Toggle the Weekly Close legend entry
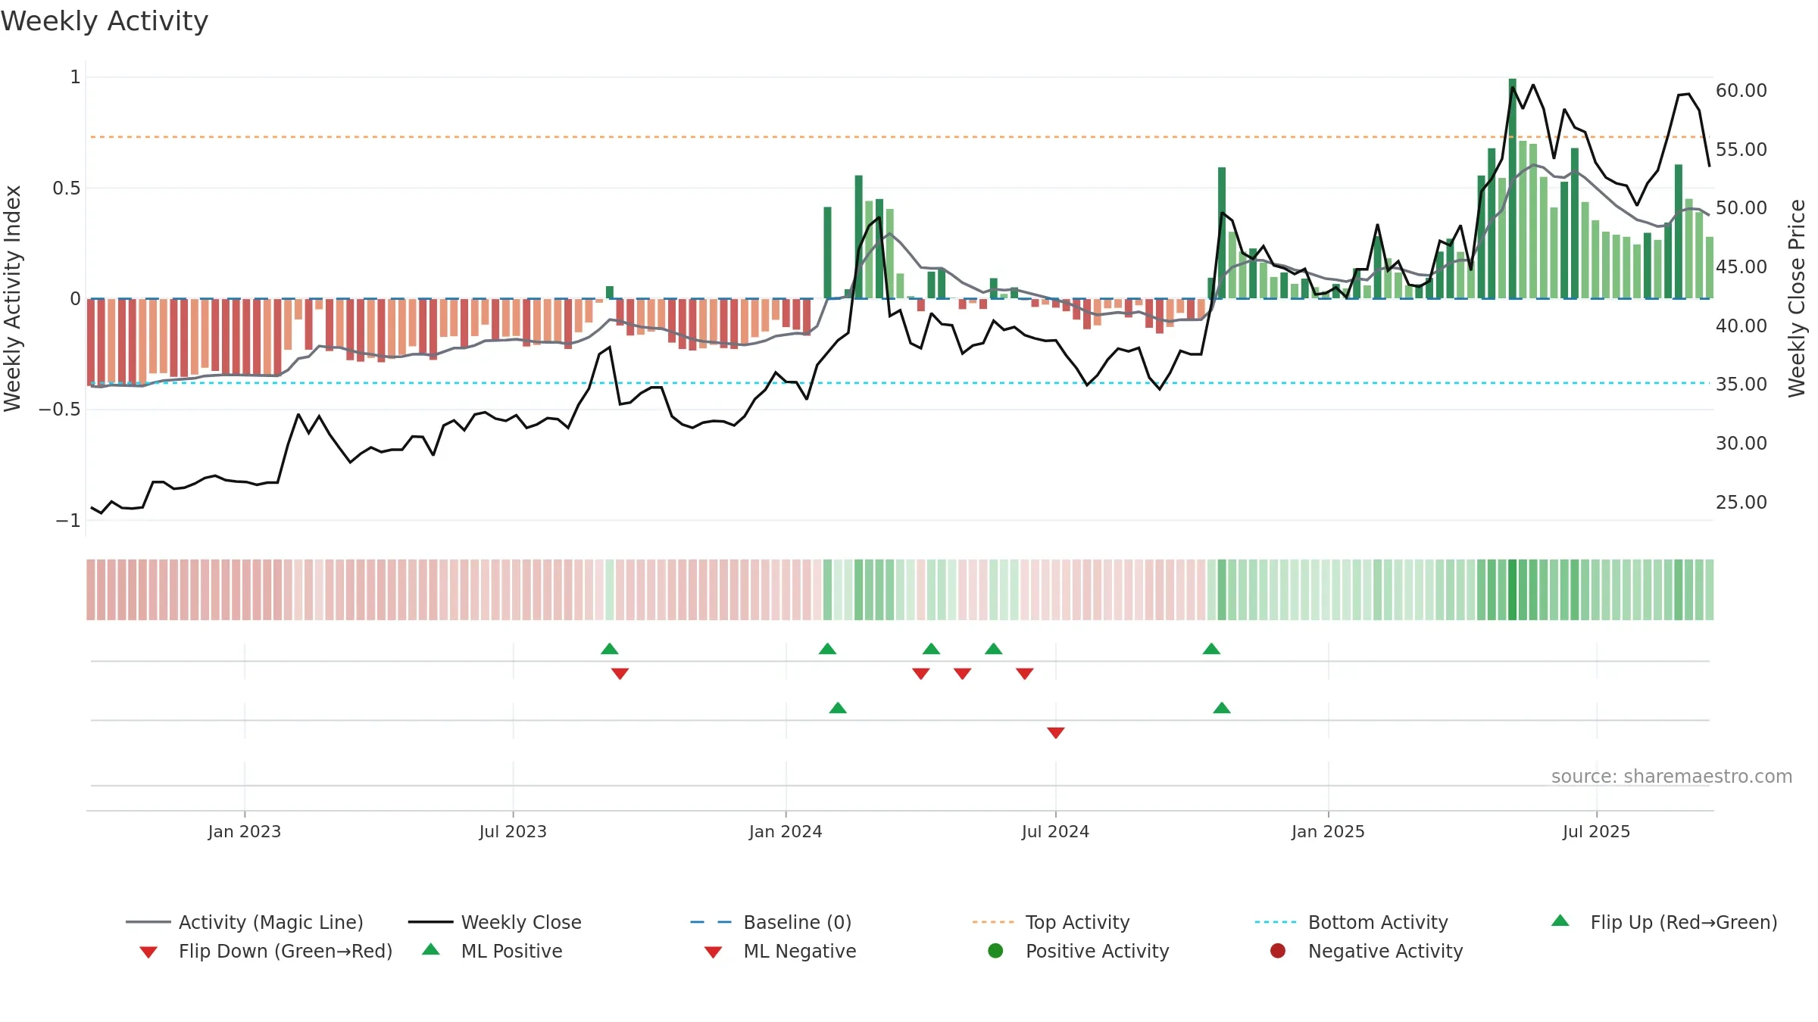The image size is (1818, 1022). pos(495,922)
